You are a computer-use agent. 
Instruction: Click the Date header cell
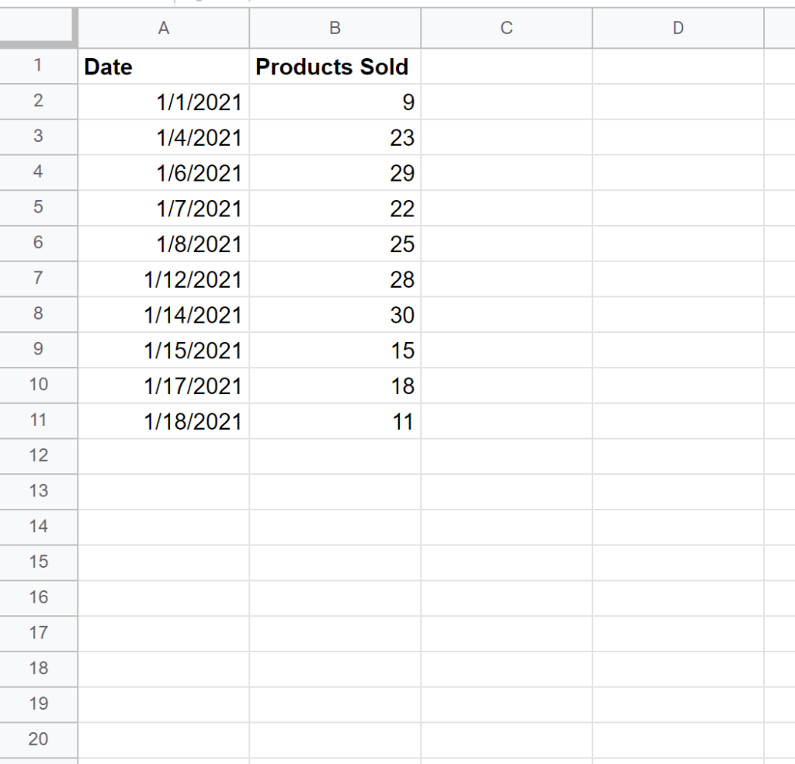pyautogui.click(x=163, y=67)
